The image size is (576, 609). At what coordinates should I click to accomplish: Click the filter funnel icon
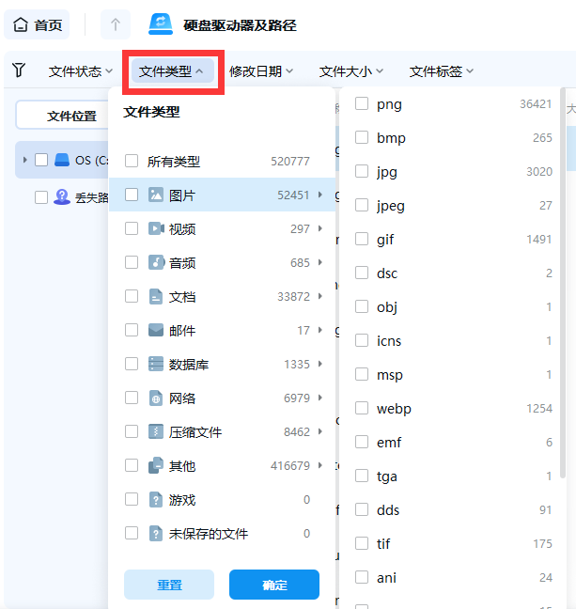[19, 70]
